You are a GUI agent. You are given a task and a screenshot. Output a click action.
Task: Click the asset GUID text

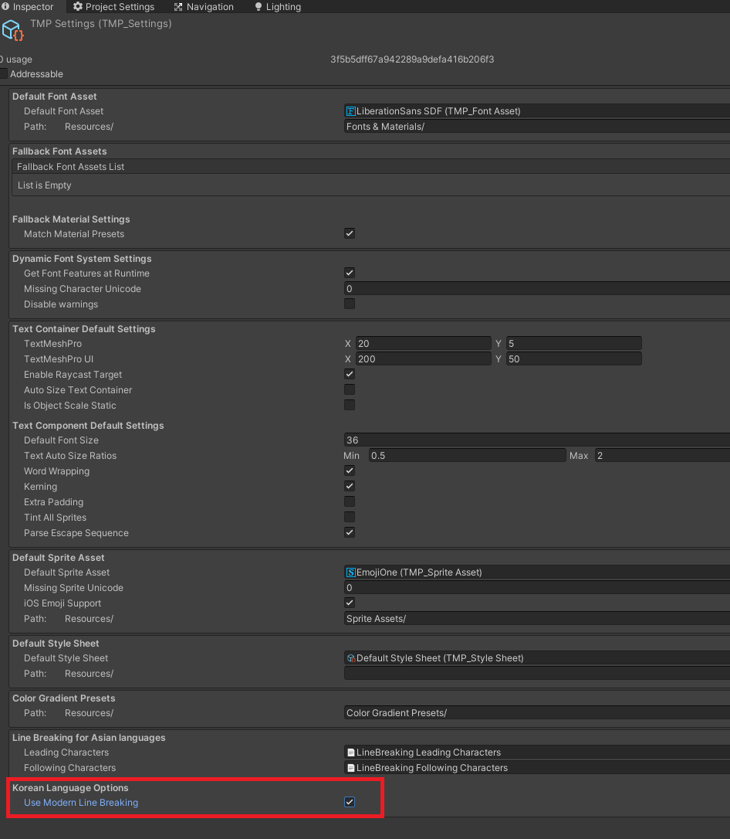412,59
